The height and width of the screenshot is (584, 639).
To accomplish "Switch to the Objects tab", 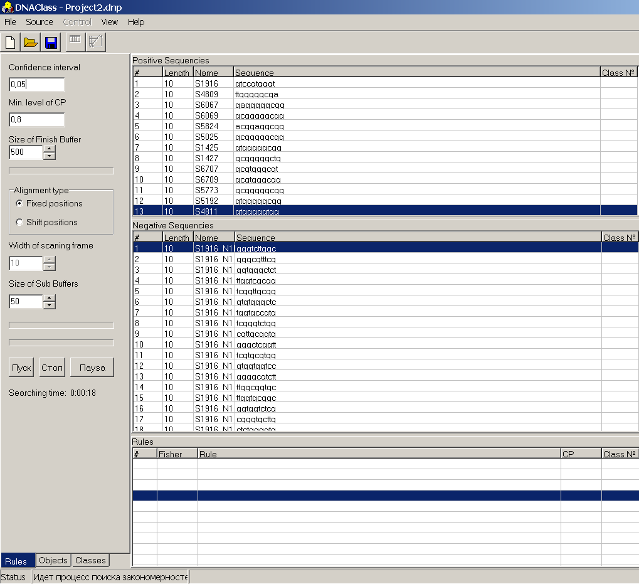I will 53,560.
